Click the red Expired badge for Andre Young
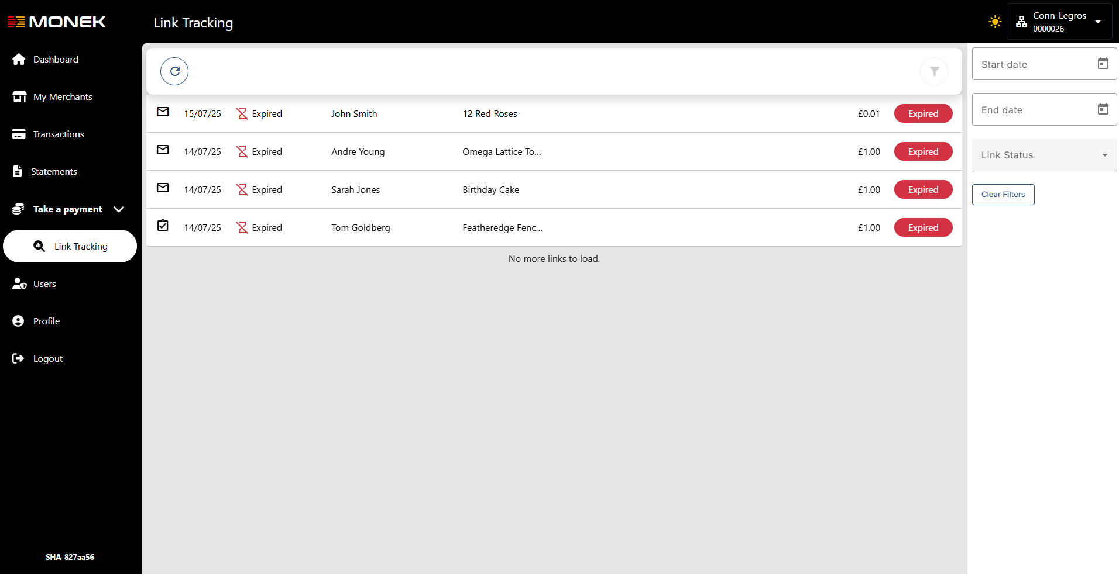The image size is (1119, 574). click(923, 152)
